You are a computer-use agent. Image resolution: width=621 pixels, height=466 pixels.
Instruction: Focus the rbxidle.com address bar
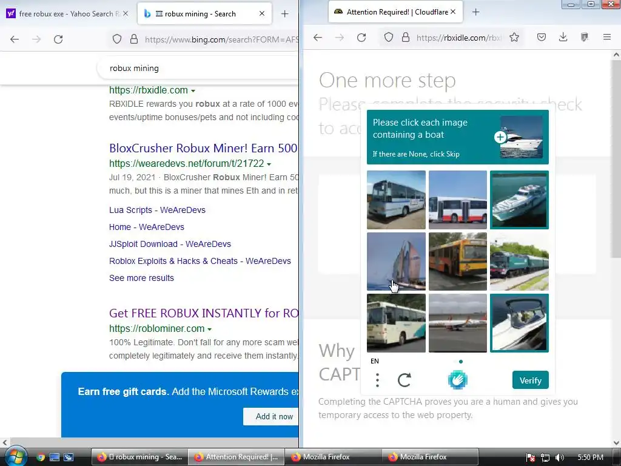[x=458, y=38]
